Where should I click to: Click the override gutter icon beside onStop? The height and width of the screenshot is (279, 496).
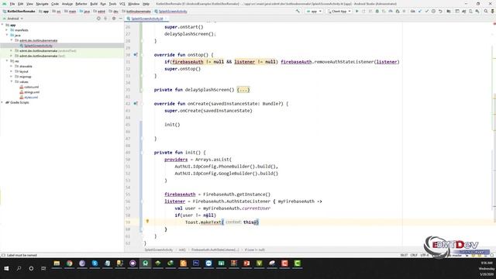(135, 55)
